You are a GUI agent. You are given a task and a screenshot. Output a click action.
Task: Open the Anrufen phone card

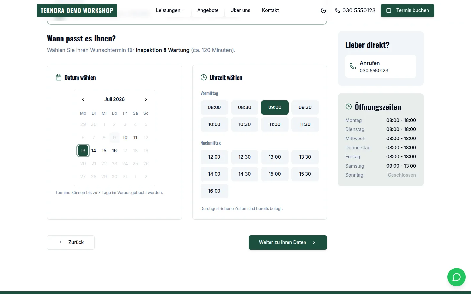[x=381, y=66]
